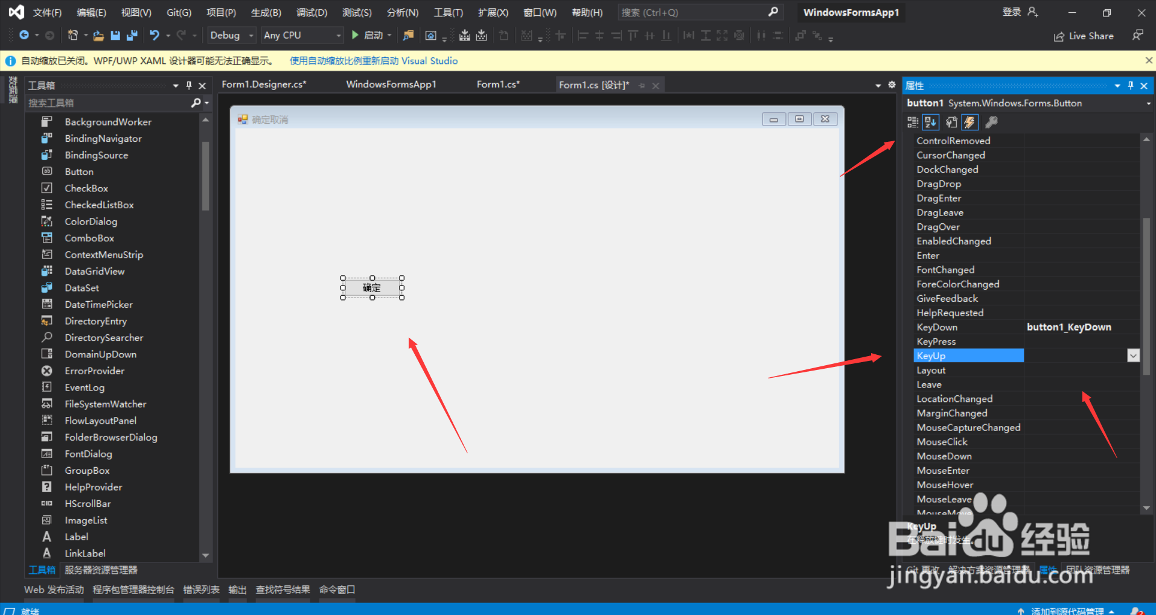Viewport: 1156px width, 615px height.
Task: Click the button1_KeyDown handler value
Action: click(1068, 327)
